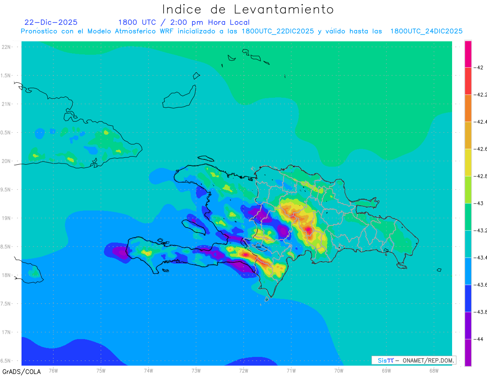The image size is (487, 376).
Task: Click the '-42.2' legend value
Action: 481,95
